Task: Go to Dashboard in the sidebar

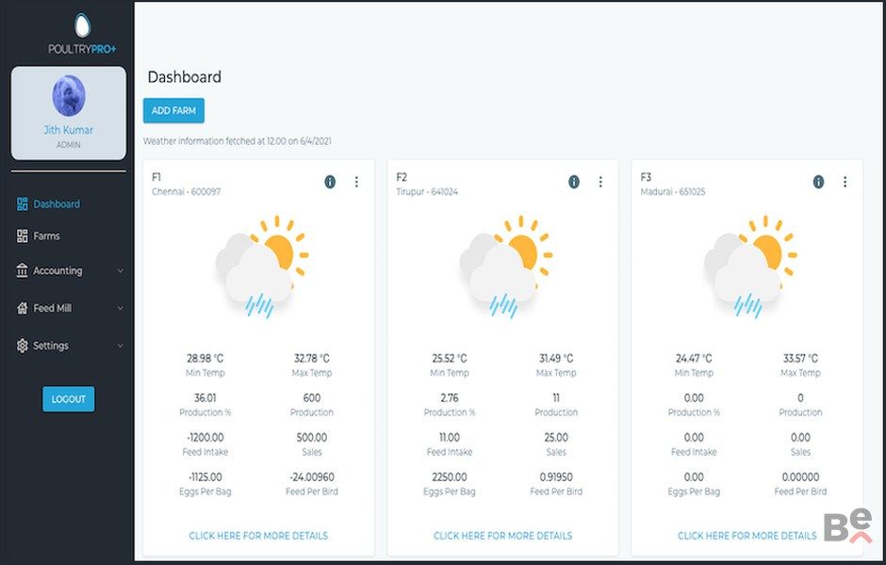Action: [56, 204]
